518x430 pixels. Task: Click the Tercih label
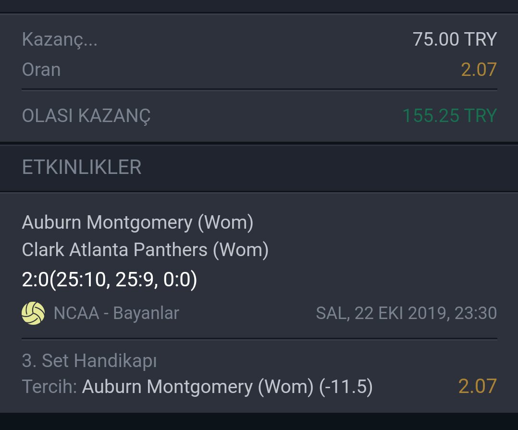click(49, 387)
